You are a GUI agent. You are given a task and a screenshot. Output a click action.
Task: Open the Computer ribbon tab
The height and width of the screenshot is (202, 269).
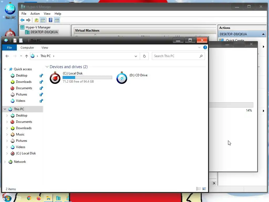27,48
